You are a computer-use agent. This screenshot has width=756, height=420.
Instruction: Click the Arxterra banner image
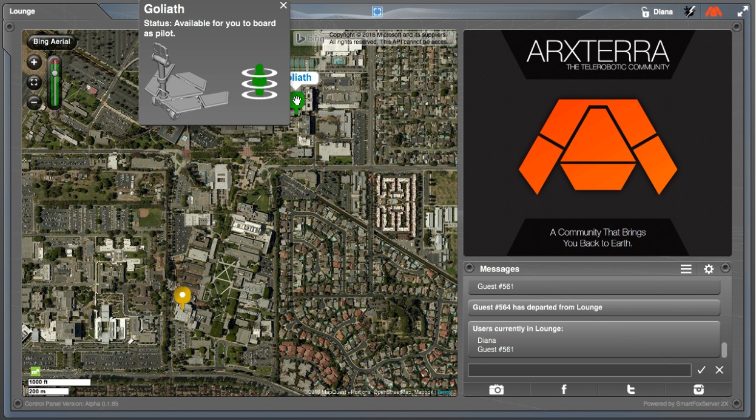click(x=597, y=143)
